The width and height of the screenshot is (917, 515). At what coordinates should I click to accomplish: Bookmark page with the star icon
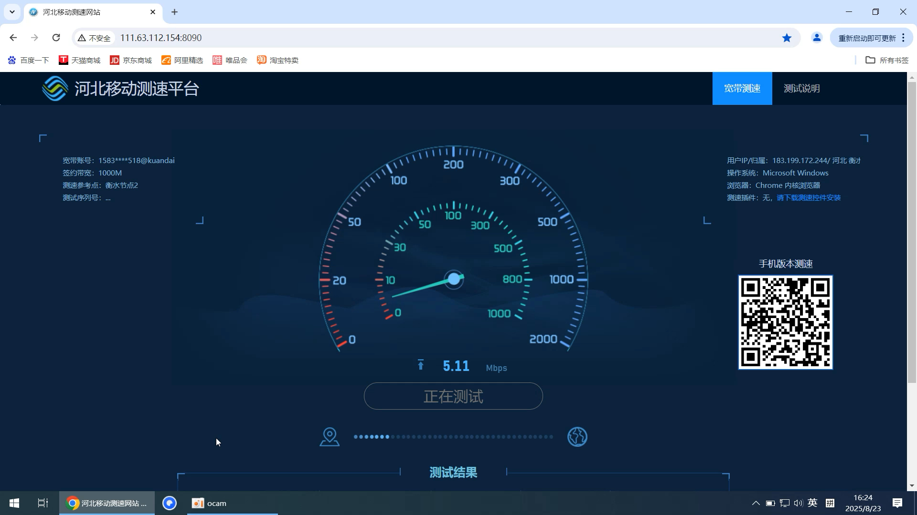787,38
